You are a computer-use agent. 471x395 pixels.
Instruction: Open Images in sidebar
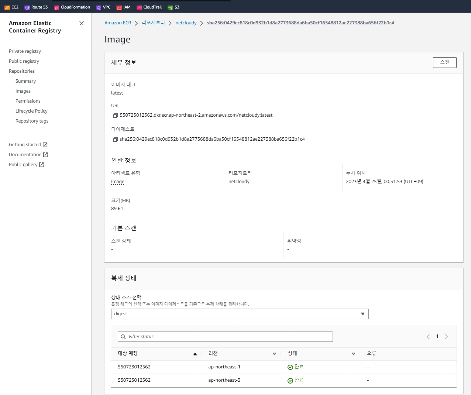(23, 91)
